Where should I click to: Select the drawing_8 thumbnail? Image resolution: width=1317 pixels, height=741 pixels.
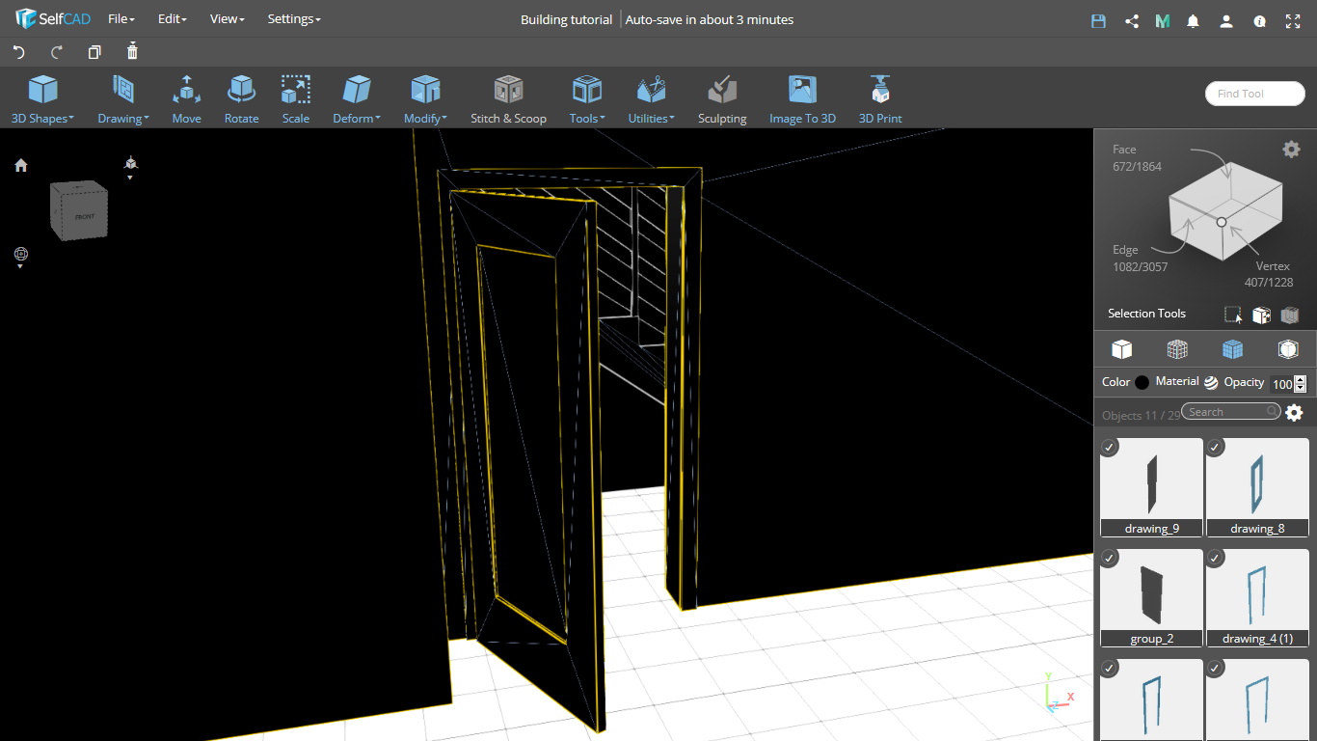coord(1257,487)
